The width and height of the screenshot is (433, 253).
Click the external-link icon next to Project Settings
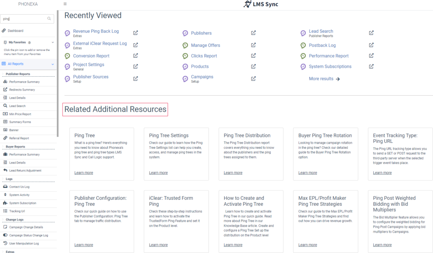136,67
